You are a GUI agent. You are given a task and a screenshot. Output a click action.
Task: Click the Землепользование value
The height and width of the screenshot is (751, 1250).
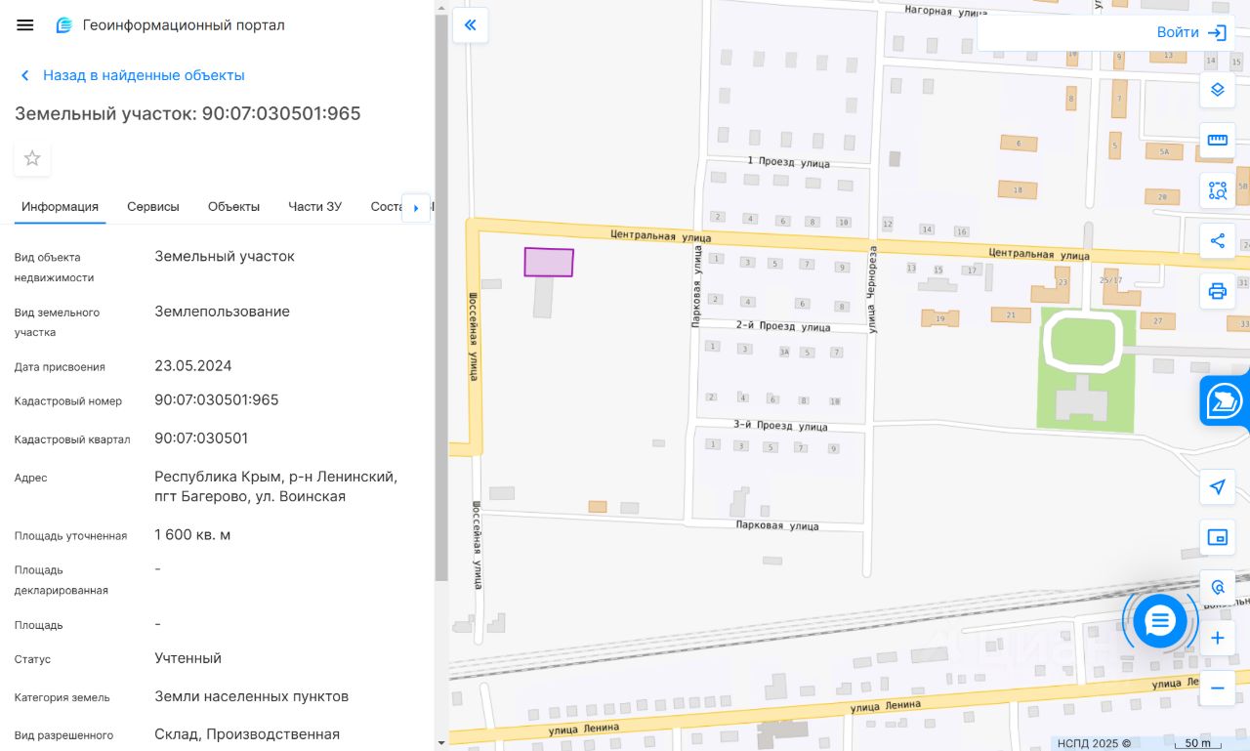223,312
